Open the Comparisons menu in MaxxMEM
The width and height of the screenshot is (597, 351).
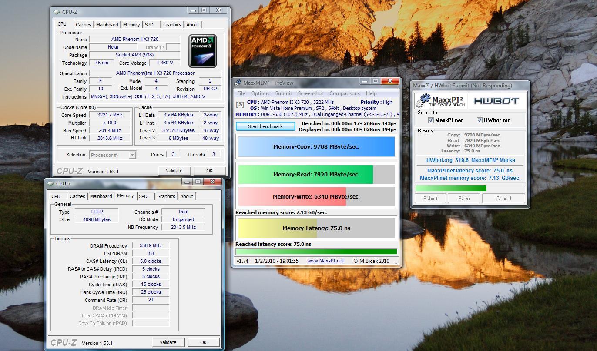345,93
